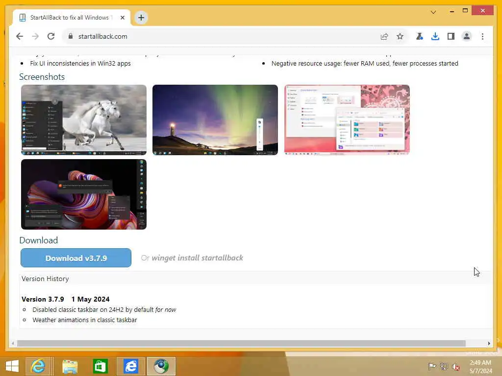Click 'Disabled classic taskbar on 24H2' line

pos(104,309)
